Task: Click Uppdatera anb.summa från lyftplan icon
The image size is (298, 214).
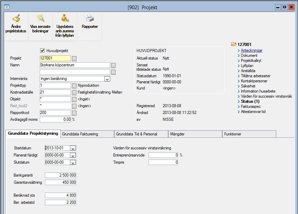Action: pyautogui.click(x=65, y=18)
